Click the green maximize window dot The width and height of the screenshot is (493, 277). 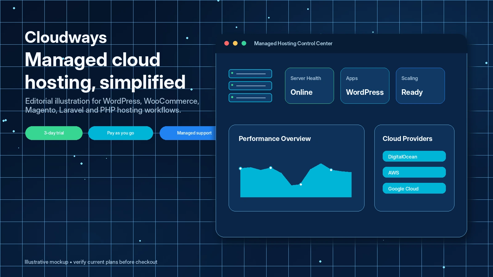click(x=244, y=43)
